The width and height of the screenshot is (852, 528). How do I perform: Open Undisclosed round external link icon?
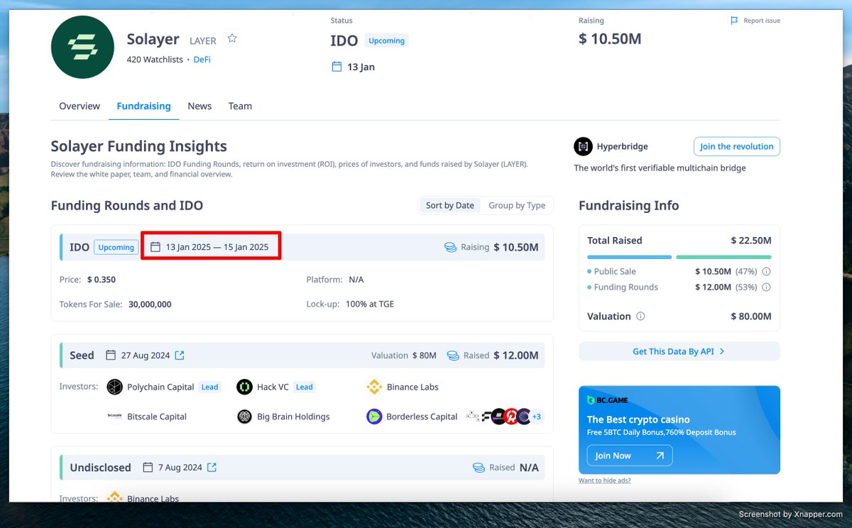click(x=212, y=467)
